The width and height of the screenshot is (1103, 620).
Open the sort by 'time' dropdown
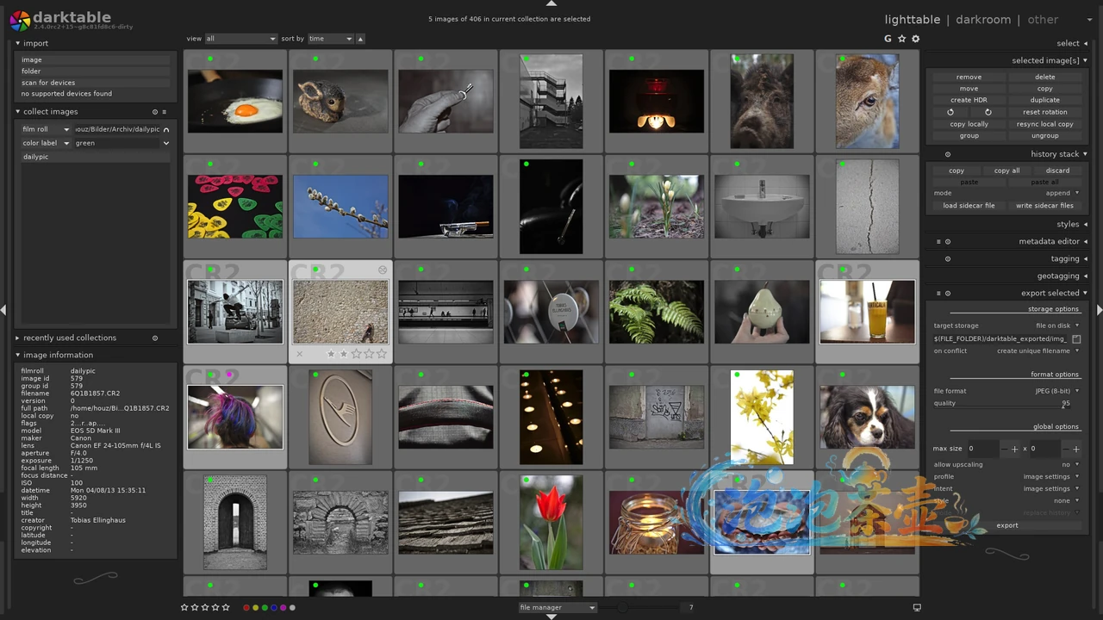click(x=330, y=39)
